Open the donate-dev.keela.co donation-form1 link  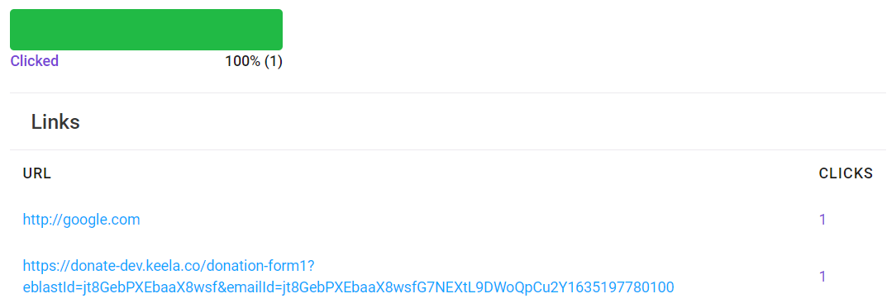point(349,276)
